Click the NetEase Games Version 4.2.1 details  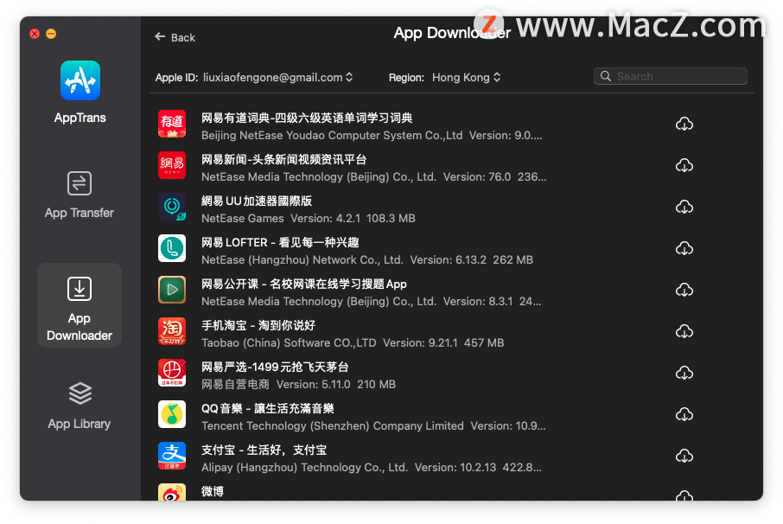[x=309, y=218]
